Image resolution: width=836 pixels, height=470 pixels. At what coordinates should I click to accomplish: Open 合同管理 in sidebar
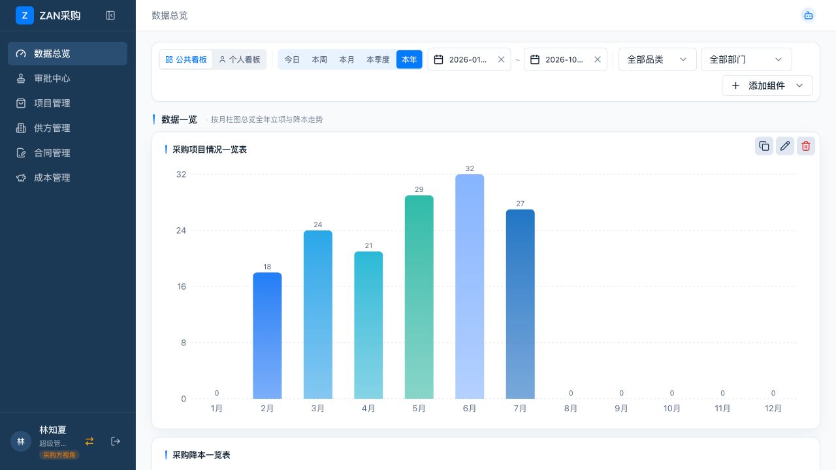pyautogui.click(x=67, y=153)
